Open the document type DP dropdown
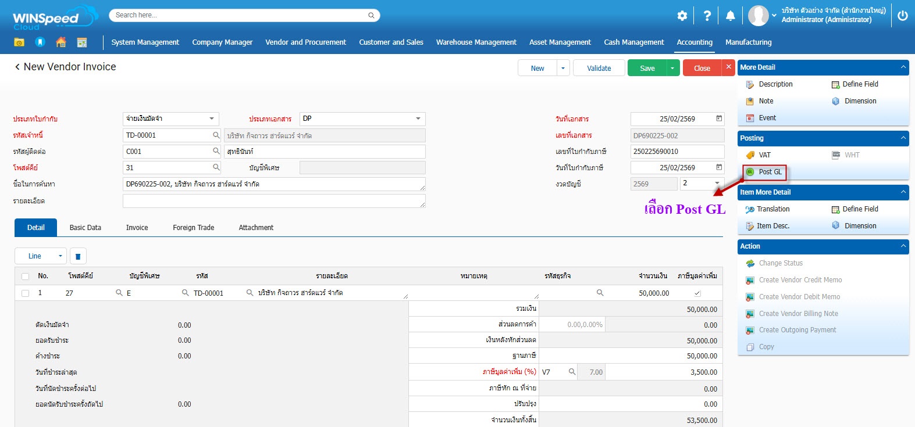 point(418,119)
